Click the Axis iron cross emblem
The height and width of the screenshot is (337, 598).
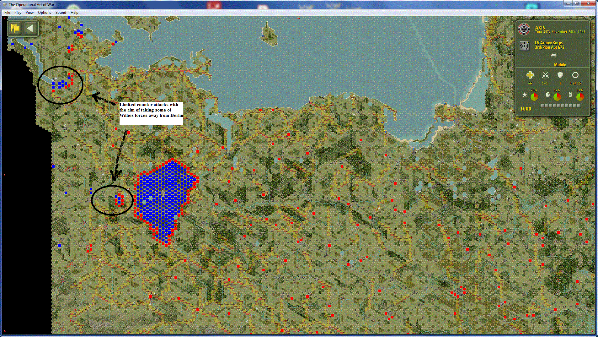pos(524,29)
